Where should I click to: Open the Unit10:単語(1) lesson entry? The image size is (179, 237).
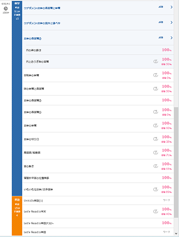98,200
